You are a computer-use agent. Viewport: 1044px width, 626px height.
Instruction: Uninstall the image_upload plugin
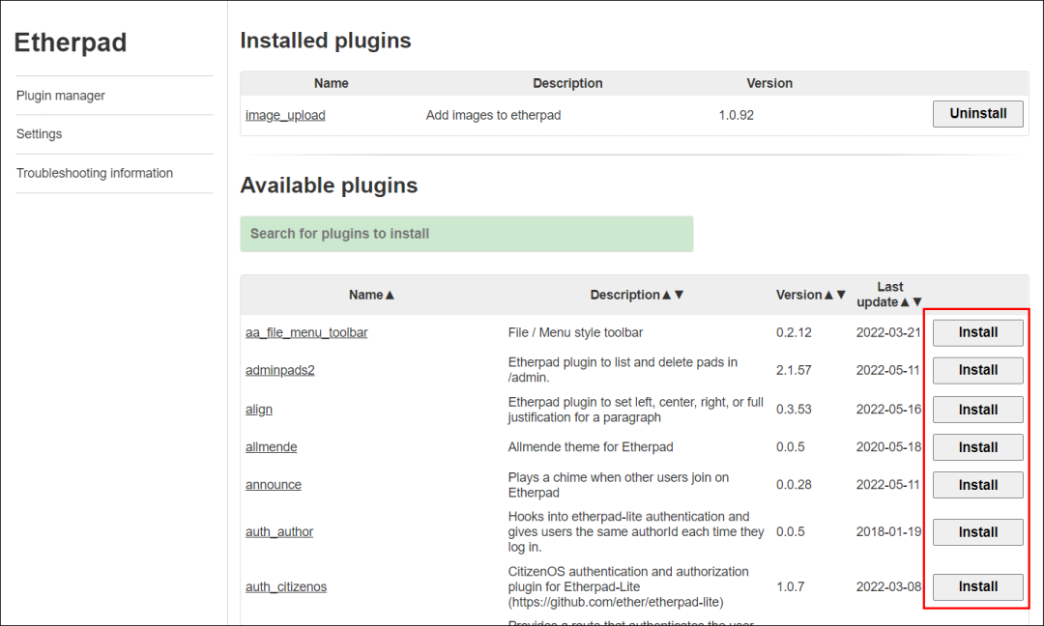point(977,114)
